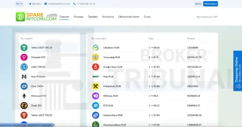
Task: Open the Тарифы menu item
Action: click(93, 17)
